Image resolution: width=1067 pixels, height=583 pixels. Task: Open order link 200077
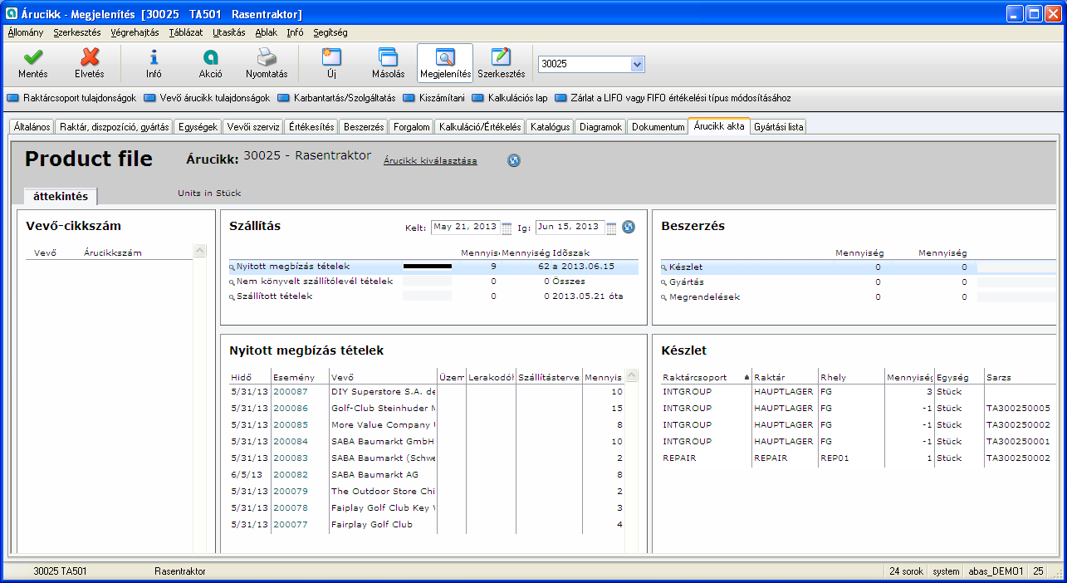coord(290,524)
